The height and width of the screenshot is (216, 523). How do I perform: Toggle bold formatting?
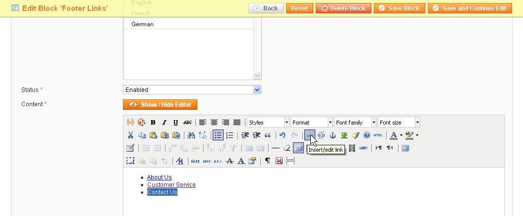click(x=153, y=122)
